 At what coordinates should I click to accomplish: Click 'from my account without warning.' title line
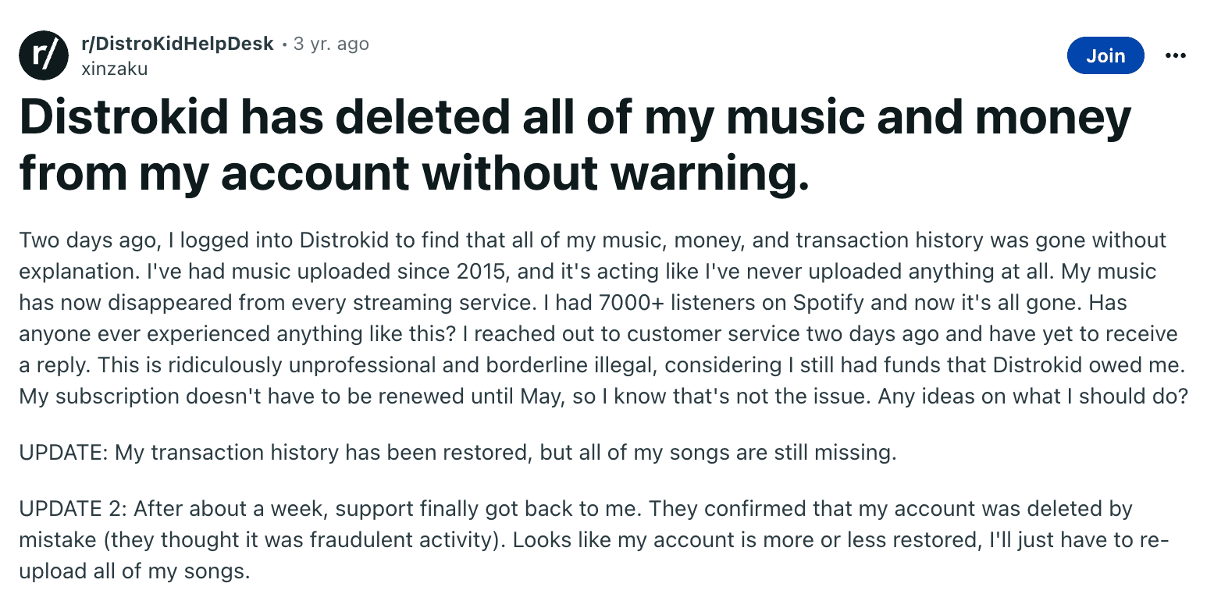point(414,172)
